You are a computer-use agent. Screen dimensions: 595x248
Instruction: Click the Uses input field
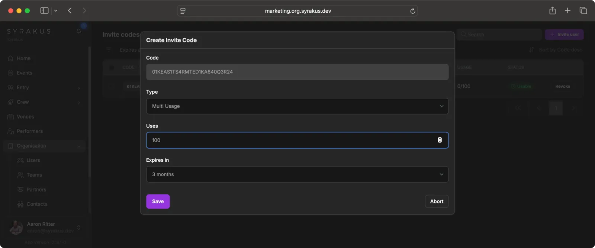pyautogui.click(x=290, y=140)
